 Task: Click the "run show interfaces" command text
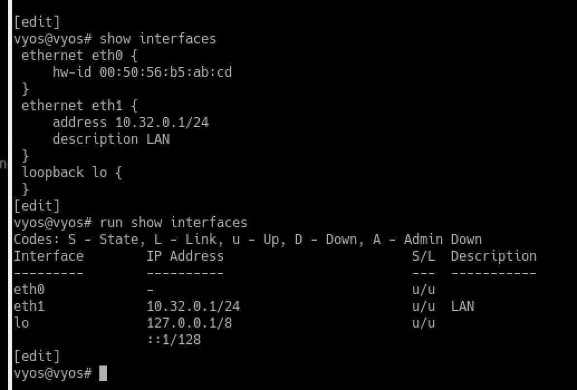173,223
